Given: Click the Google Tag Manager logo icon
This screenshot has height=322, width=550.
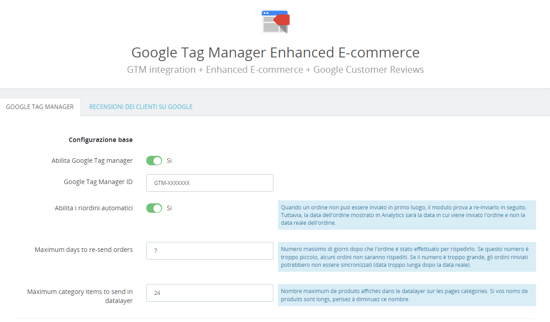Looking at the screenshot, I should [x=275, y=22].
